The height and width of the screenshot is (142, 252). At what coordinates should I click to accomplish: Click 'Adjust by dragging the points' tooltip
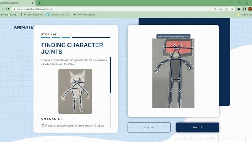[173, 36]
